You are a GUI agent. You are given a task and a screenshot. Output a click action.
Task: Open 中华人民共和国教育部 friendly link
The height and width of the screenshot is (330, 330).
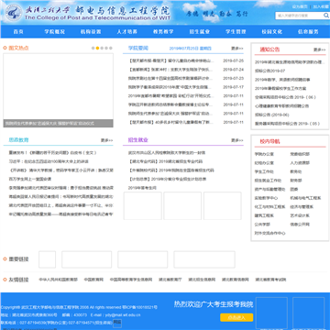pos(58,280)
